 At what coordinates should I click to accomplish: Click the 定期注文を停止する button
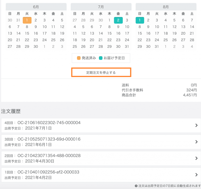[x=101, y=73]
